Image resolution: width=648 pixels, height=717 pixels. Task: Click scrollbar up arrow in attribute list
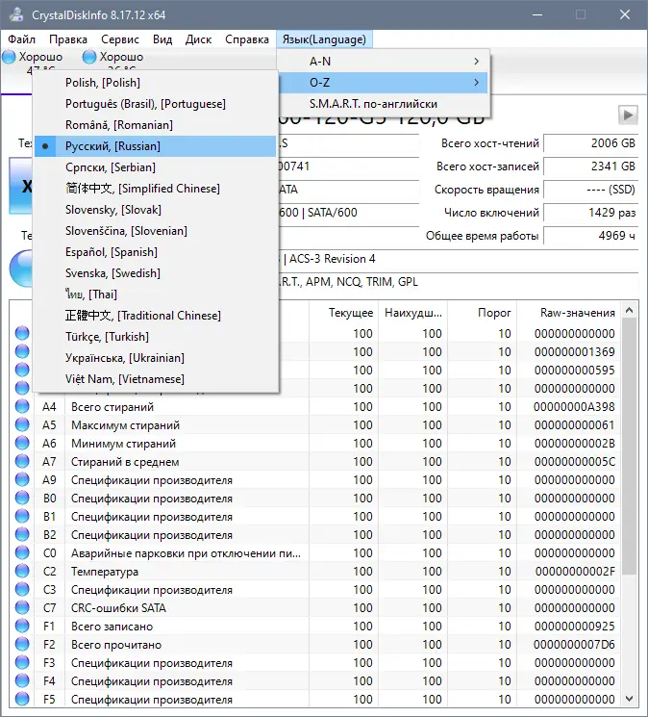click(x=630, y=311)
